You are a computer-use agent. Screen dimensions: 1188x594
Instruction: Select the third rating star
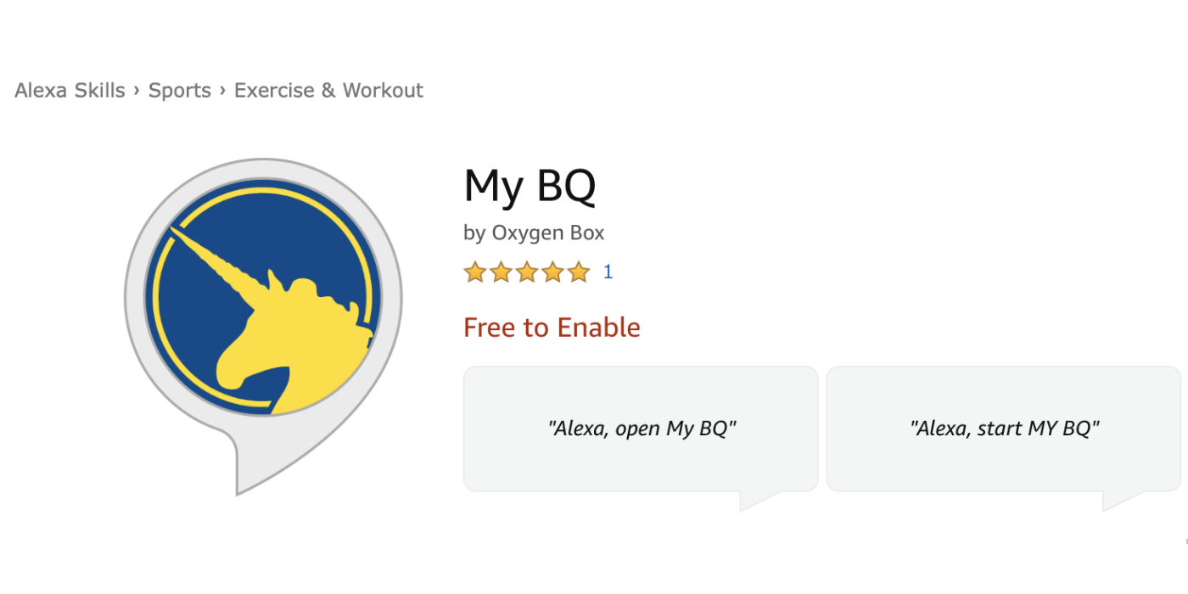pos(527,272)
